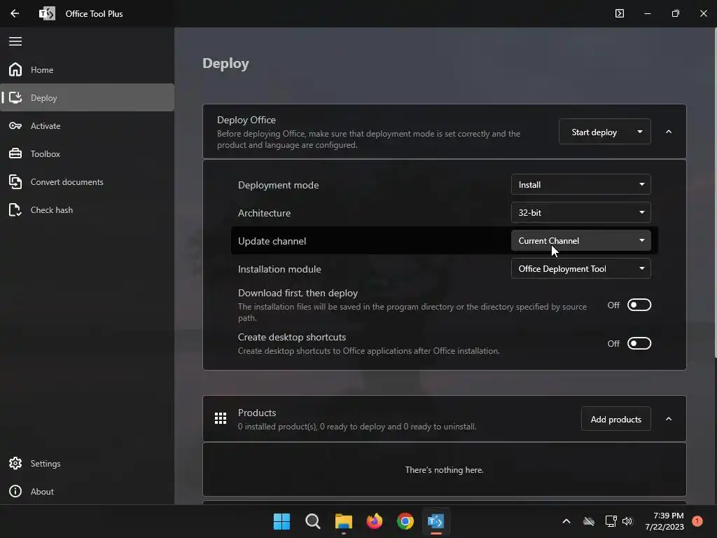Open taskbar Search
Screen dimensions: 717x538
[313, 521]
